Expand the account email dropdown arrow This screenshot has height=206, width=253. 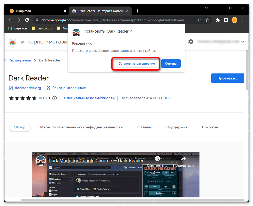(243, 42)
